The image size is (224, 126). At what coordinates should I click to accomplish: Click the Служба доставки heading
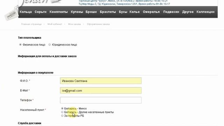29,123
